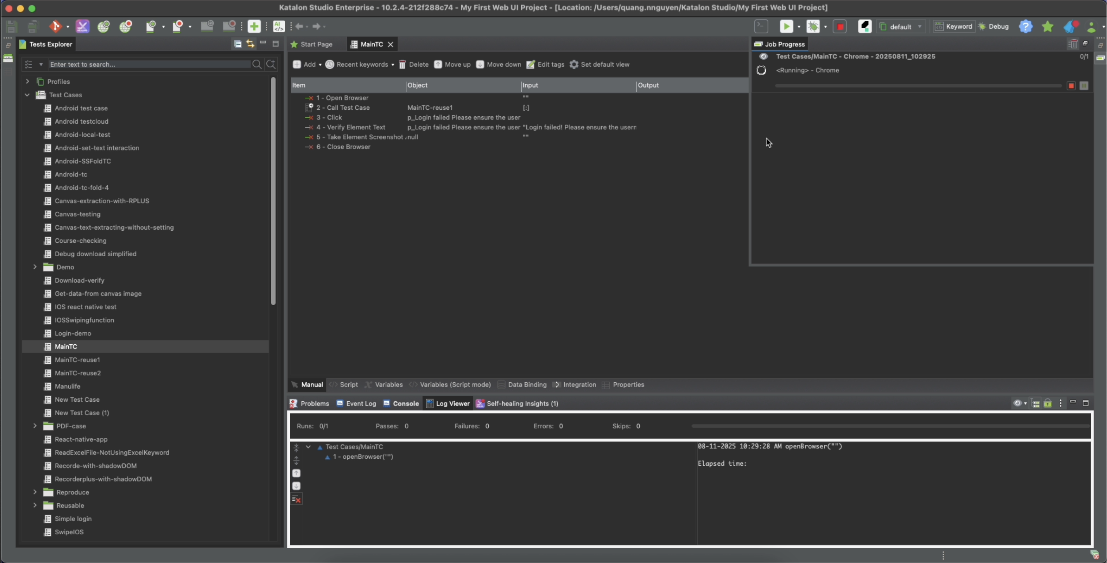Open the Mobile Spy icon
Viewport: 1107px width, 563px height.
coord(150,27)
